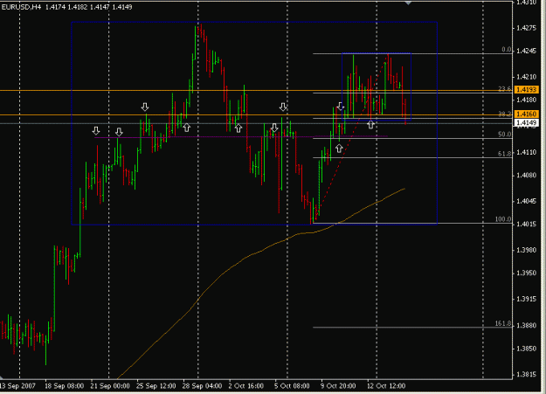Viewport: 546px width, 394px height.
Task: Click 1.4015 on the price scale
Action: [526, 224]
